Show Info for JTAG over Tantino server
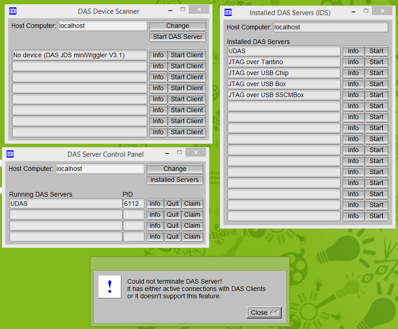The width and height of the screenshot is (398, 329). [x=353, y=62]
